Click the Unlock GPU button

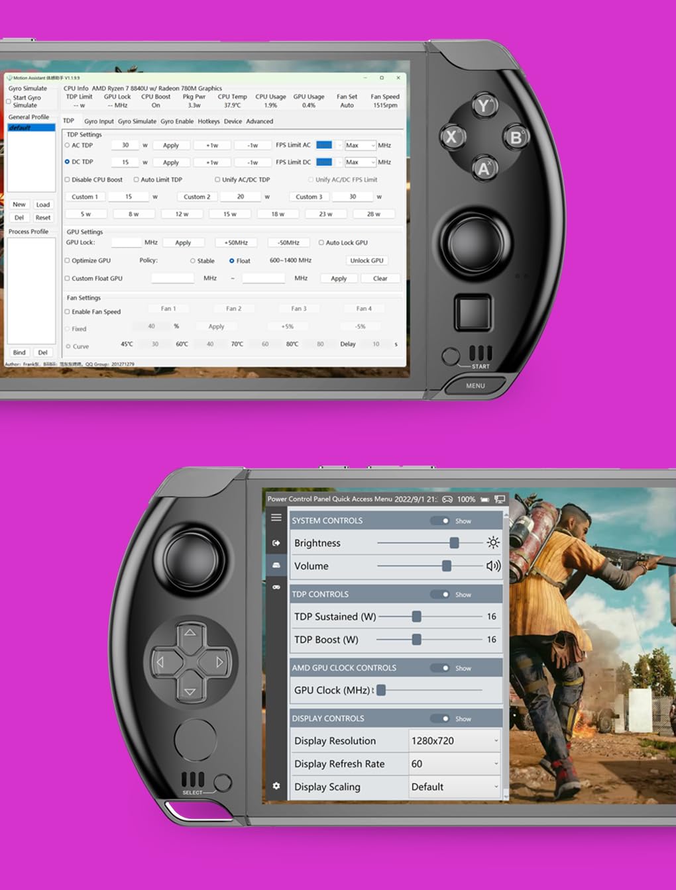[x=366, y=260]
